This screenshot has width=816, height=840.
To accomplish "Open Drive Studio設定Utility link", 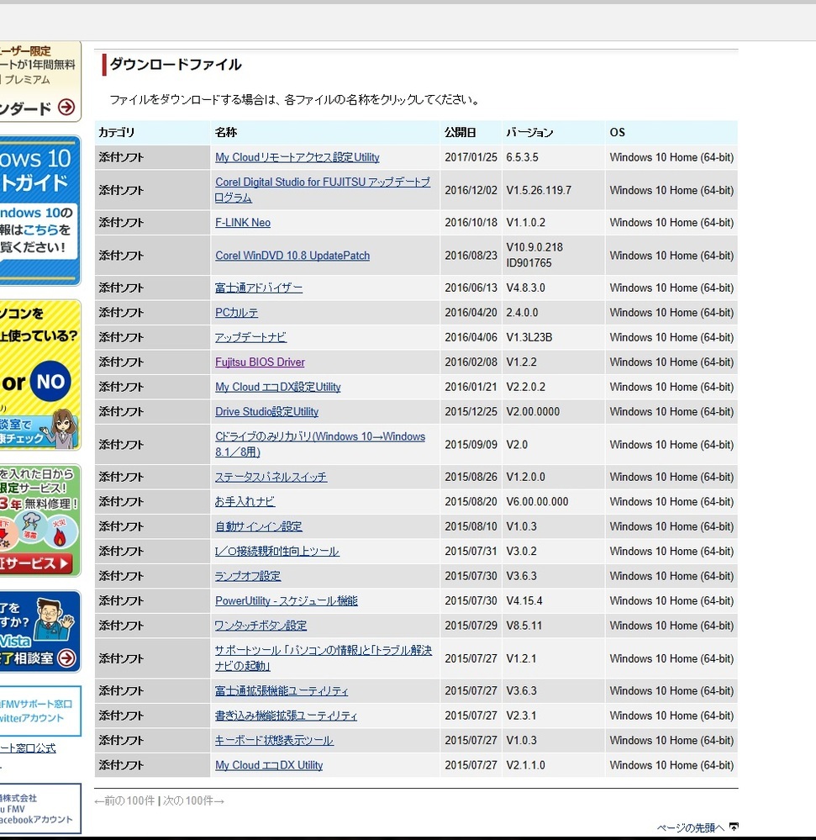I will [266, 411].
